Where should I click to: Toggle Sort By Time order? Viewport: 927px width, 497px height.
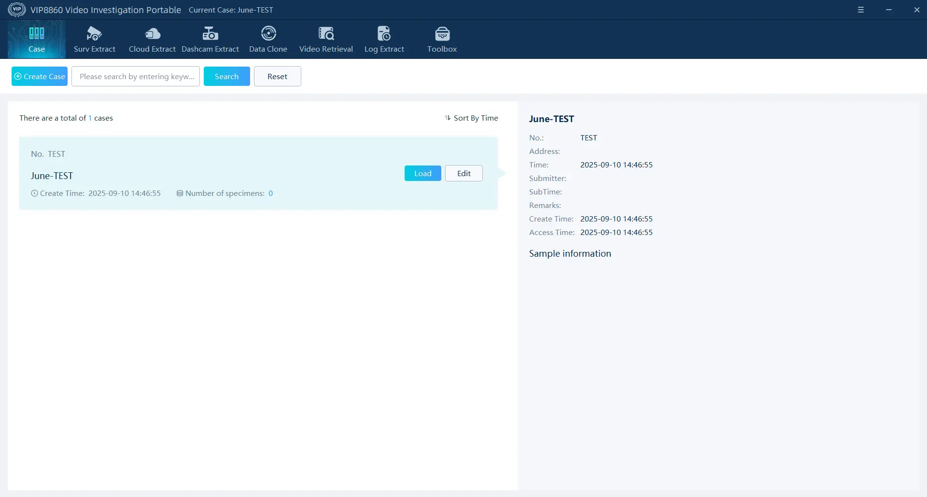click(471, 118)
